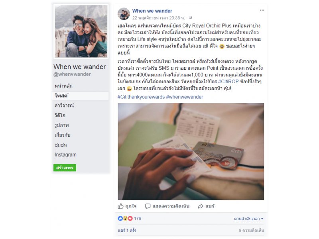
Task: Click the blue like reaction icon beside 176
Action: coord(120,218)
